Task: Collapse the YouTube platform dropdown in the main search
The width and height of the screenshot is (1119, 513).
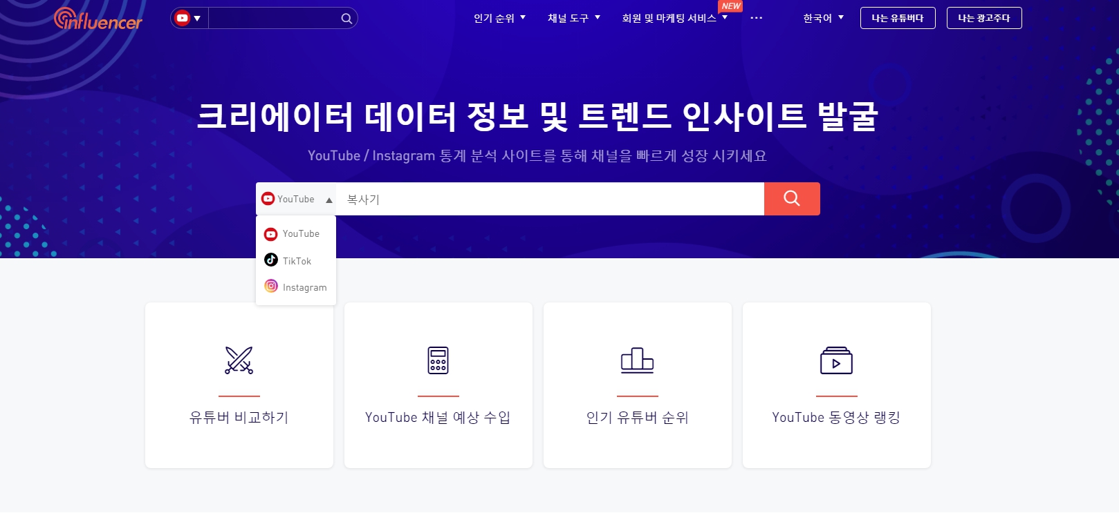Action: [296, 200]
